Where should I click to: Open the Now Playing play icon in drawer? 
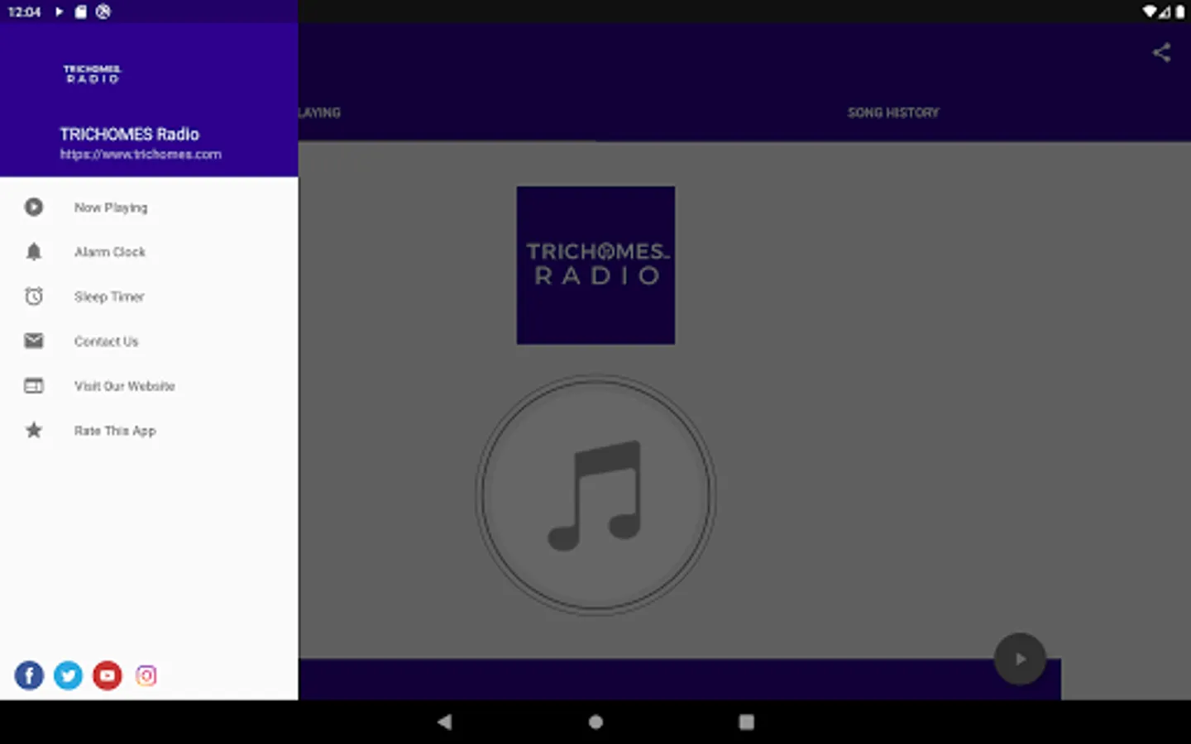coord(33,207)
